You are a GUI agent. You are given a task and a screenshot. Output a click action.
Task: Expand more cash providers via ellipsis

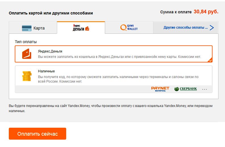pos(205,89)
